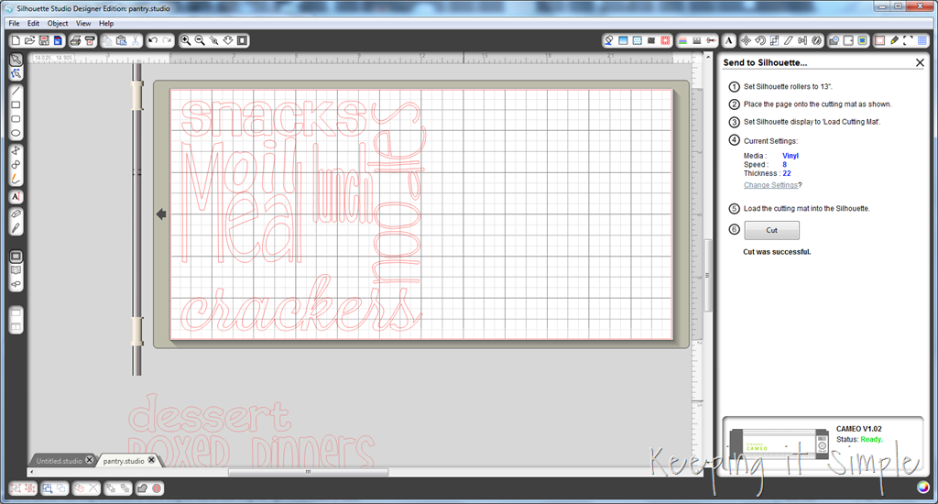938x504 pixels.
Task: Click the Weld icon in bottom toolbar
Action: click(142, 488)
